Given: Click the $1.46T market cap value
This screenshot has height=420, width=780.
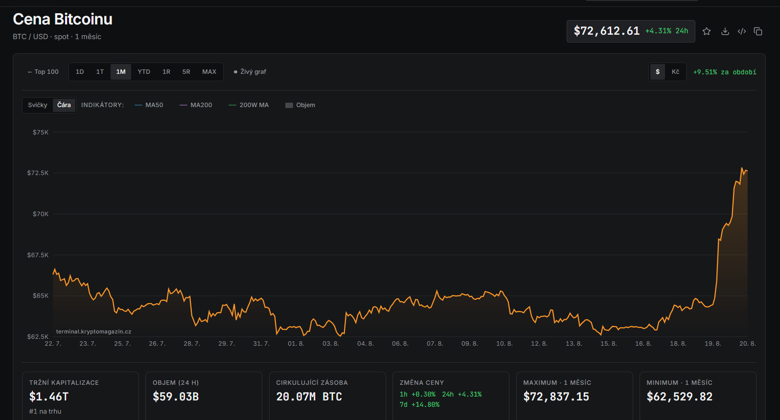Looking at the screenshot, I should click(49, 397).
